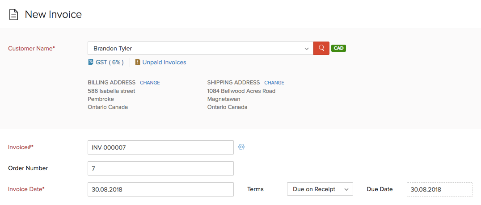This screenshot has width=481, height=205.
Task: Change the billing address
Action: click(150, 83)
